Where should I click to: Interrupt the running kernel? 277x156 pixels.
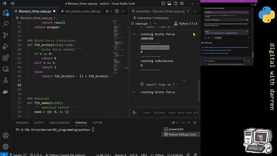coord(139,23)
